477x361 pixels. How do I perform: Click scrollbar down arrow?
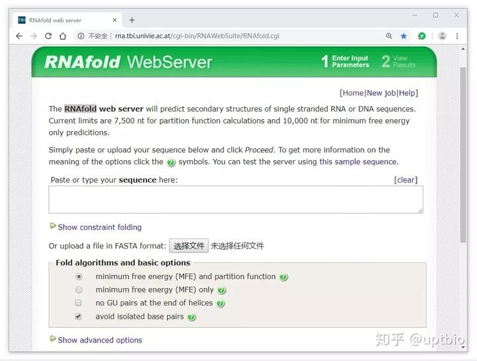[463, 347]
